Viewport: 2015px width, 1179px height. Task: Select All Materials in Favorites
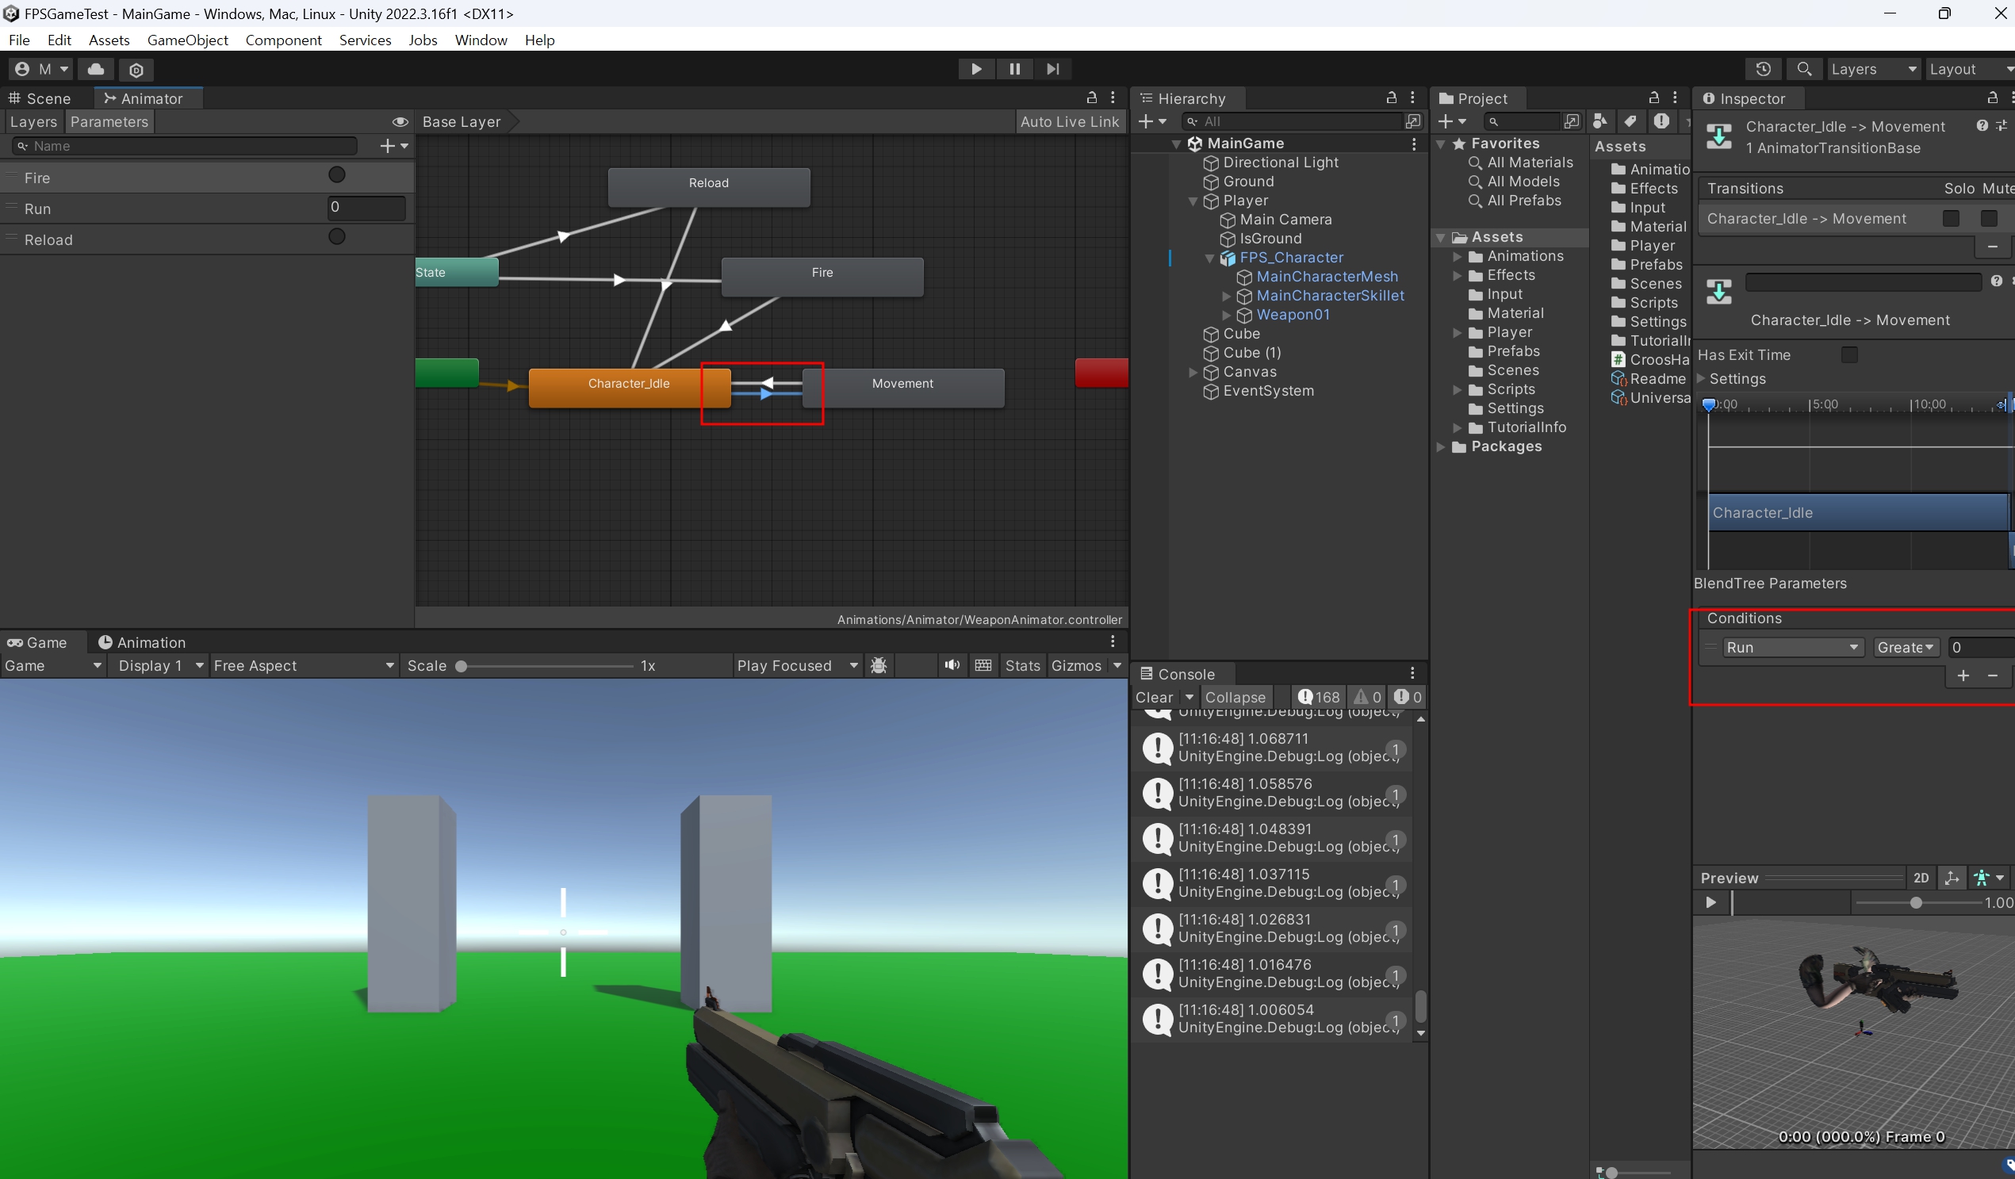[x=1530, y=163]
